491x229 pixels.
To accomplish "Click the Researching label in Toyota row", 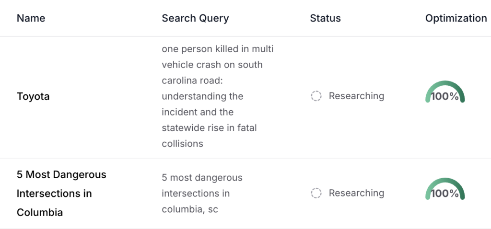I will pyautogui.click(x=356, y=96).
